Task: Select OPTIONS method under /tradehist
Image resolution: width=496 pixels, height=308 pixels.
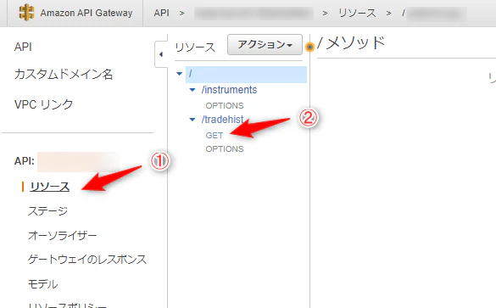Action: (x=225, y=148)
